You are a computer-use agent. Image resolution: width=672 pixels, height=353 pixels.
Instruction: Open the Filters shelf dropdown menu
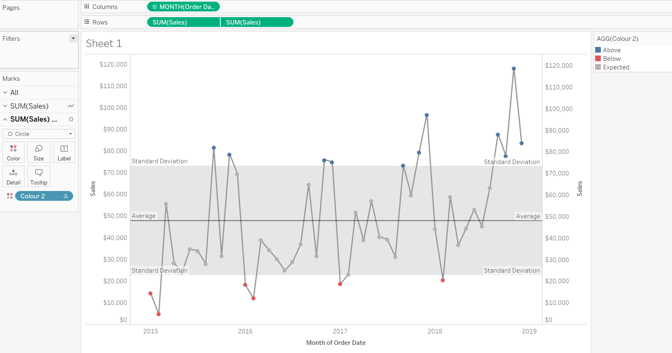tap(73, 38)
